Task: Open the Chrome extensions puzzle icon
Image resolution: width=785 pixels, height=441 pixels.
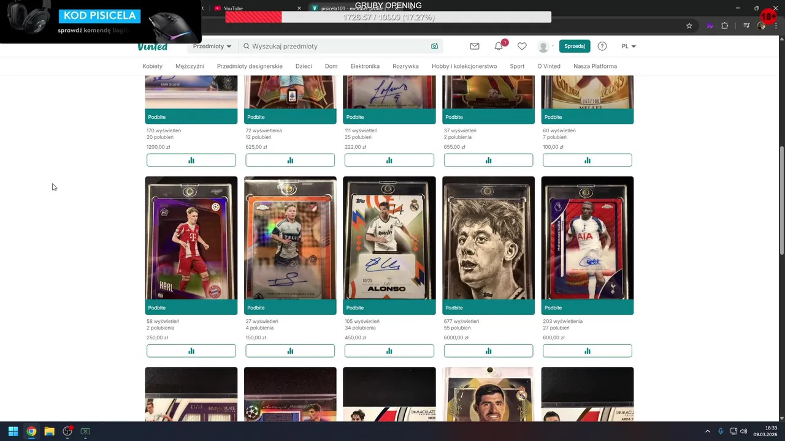Action: coord(725,26)
